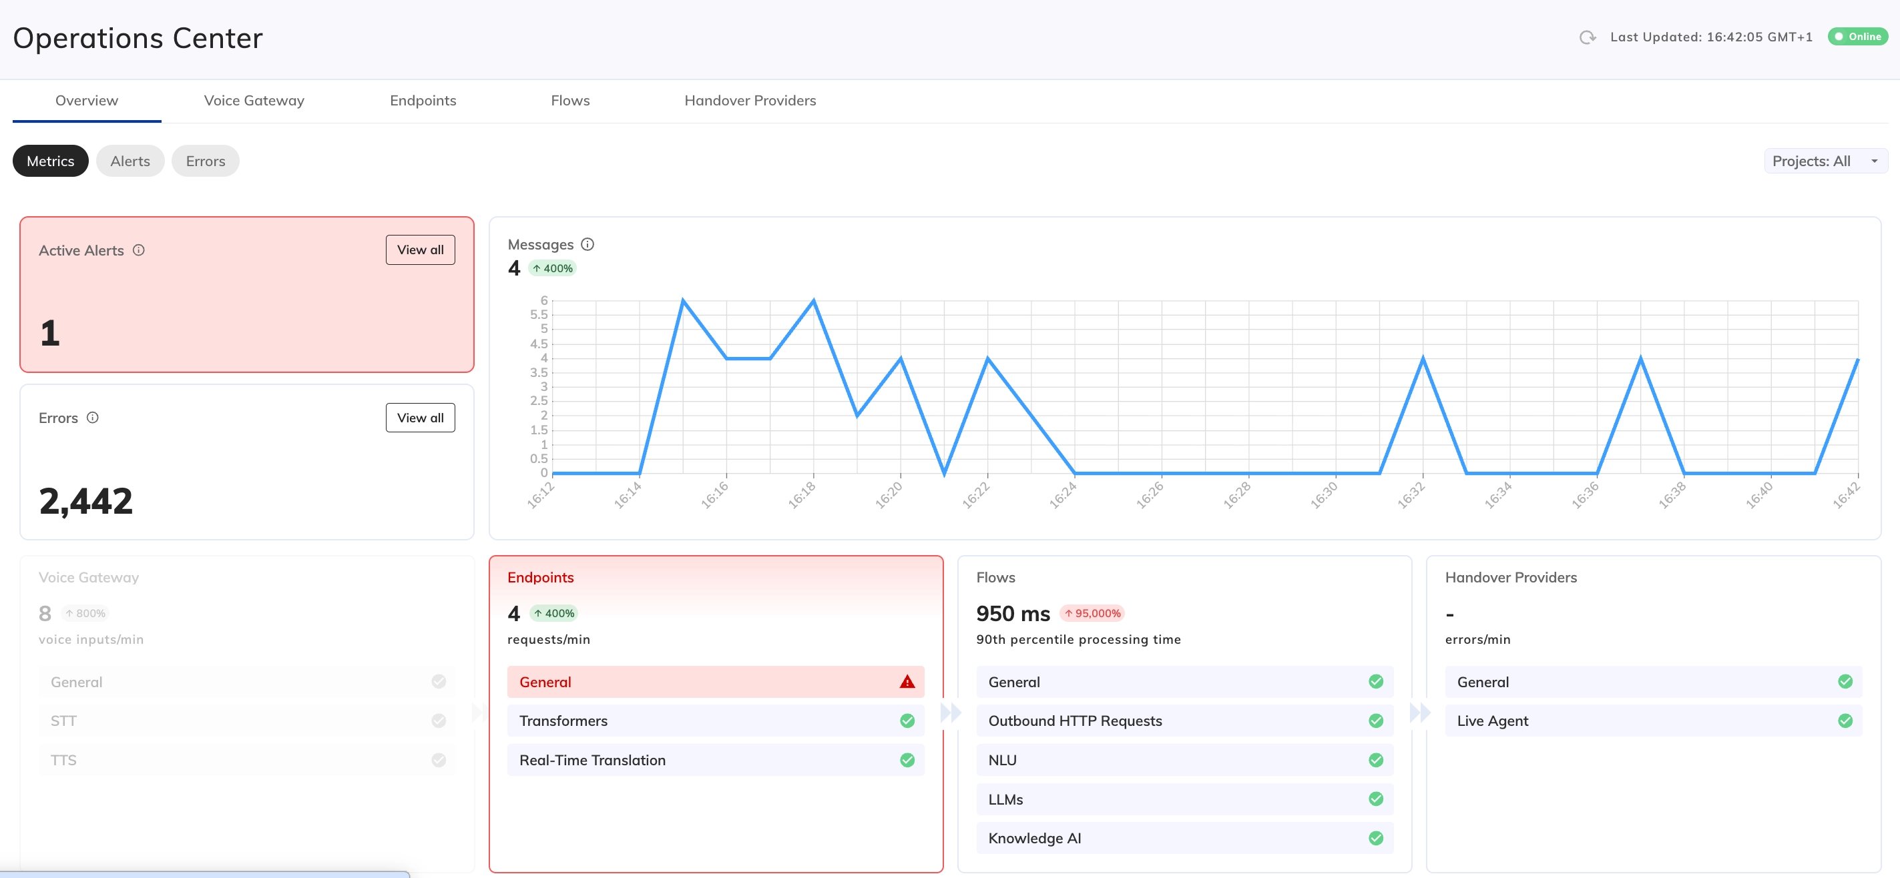Image resolution: width=1900 pixels, height=878 pixels.
Task: Click the Online status badge
Action: click(1857, 36)
